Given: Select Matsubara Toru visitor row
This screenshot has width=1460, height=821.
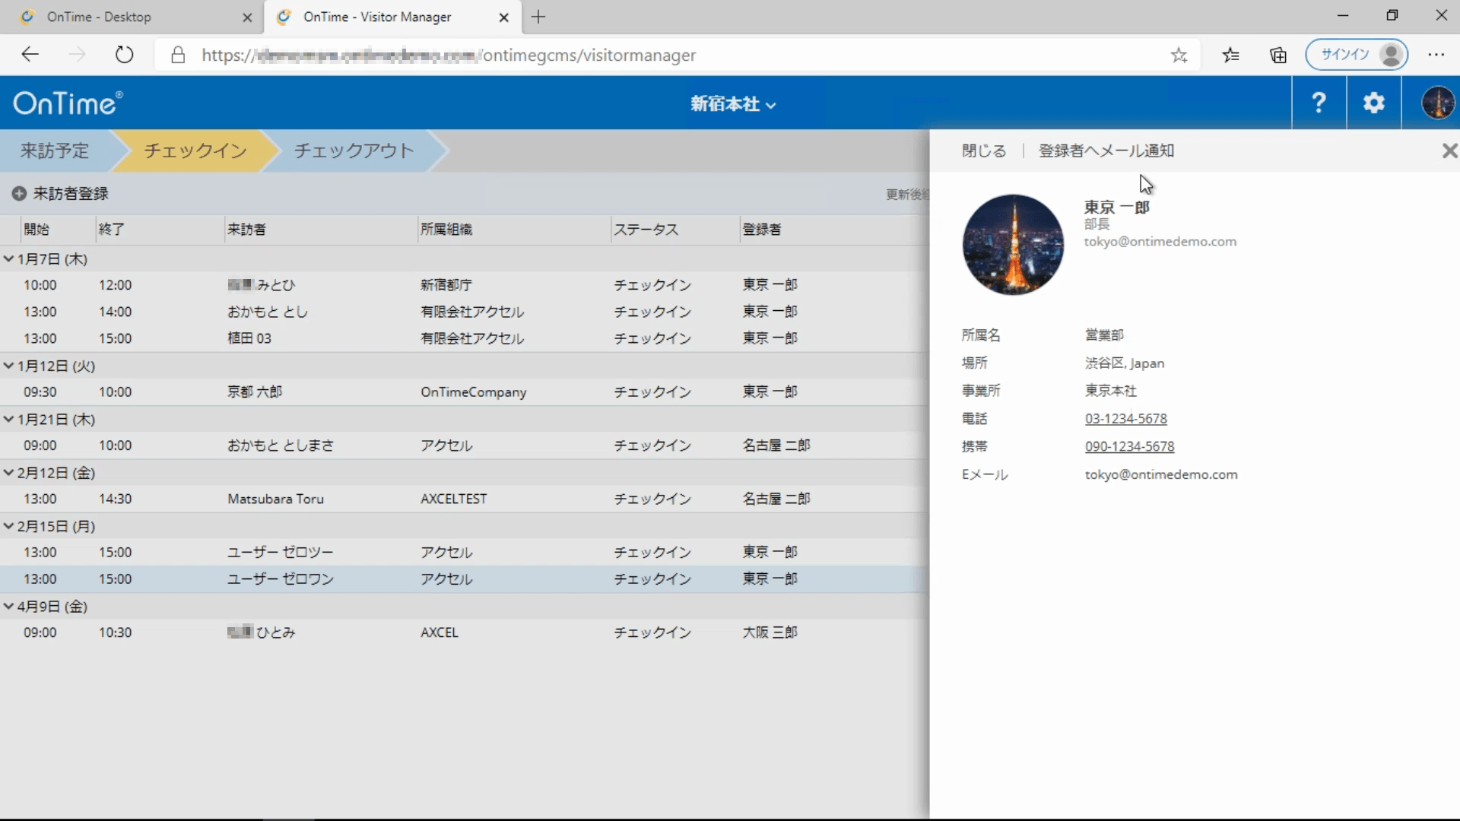Looking at the screenshot, I should pos(275,499).
